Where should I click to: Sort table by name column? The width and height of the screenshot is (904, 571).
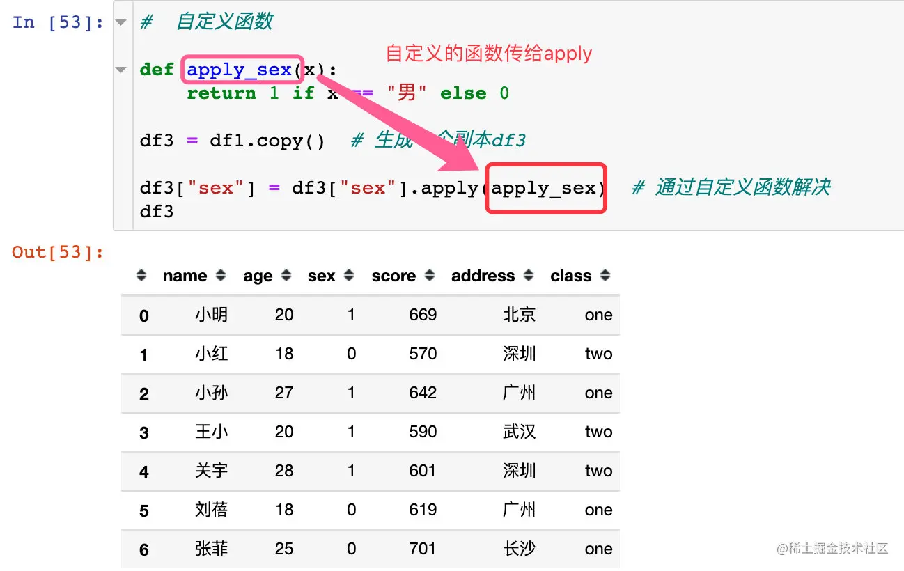click(221, 276)
